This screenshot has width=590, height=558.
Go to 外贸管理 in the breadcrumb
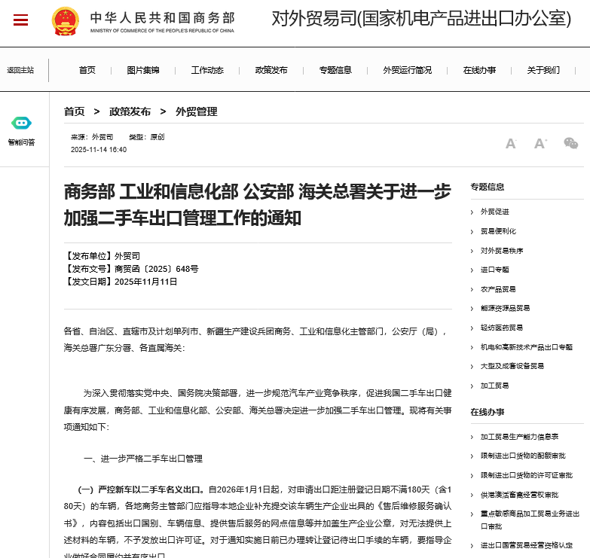point(197,111)
